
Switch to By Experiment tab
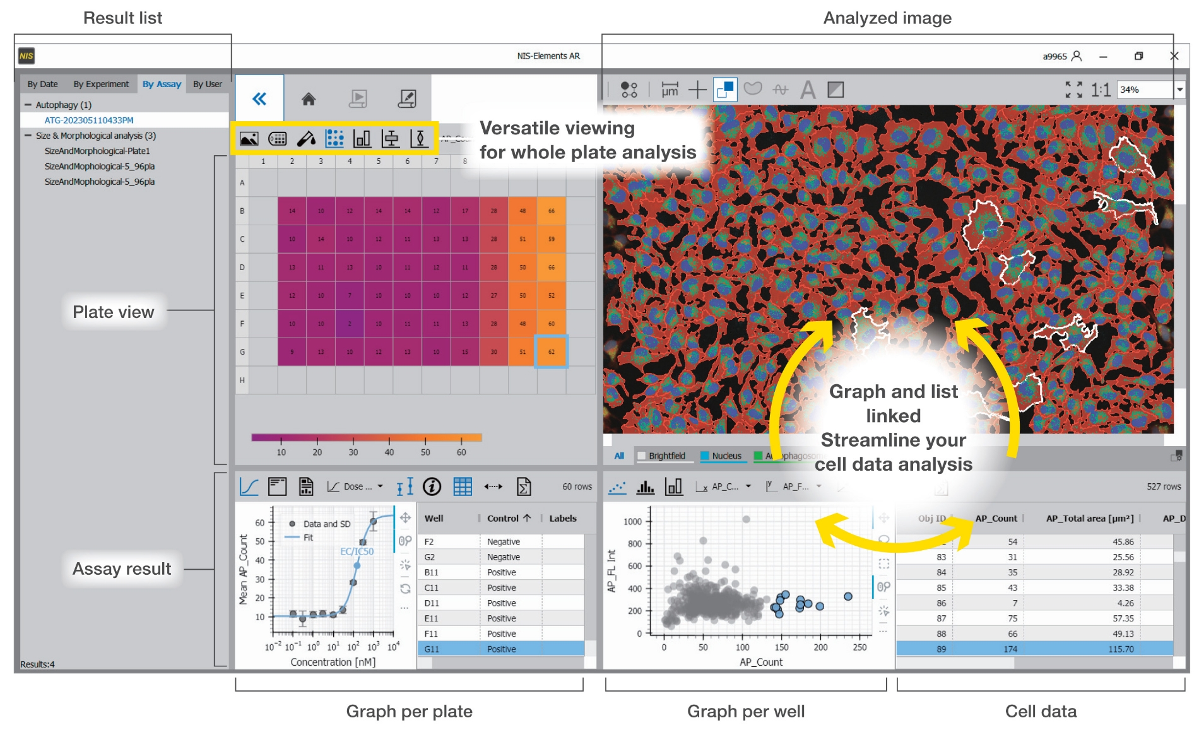click(x=101, y=84)
